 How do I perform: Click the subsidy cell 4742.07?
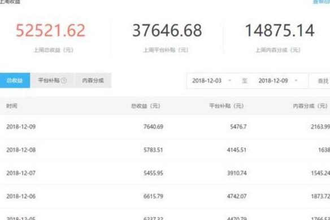[237, 196]
